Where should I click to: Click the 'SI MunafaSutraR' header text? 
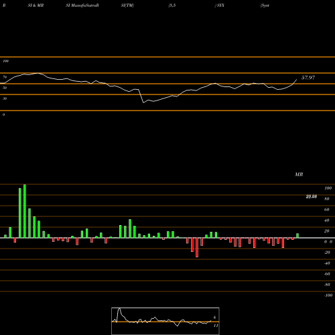(x=82, y=5)
